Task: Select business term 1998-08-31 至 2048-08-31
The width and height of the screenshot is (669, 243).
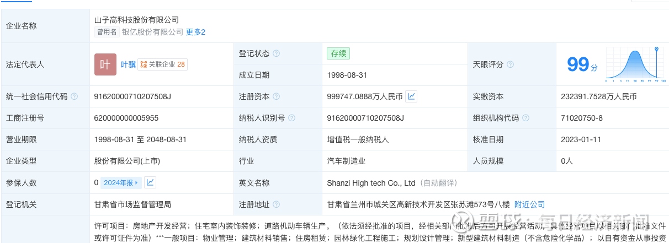Action: pos(141,139)
